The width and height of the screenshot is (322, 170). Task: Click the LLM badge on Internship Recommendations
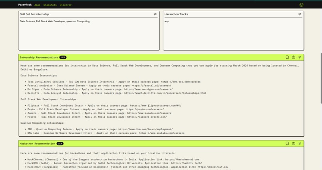pos(63,57)
